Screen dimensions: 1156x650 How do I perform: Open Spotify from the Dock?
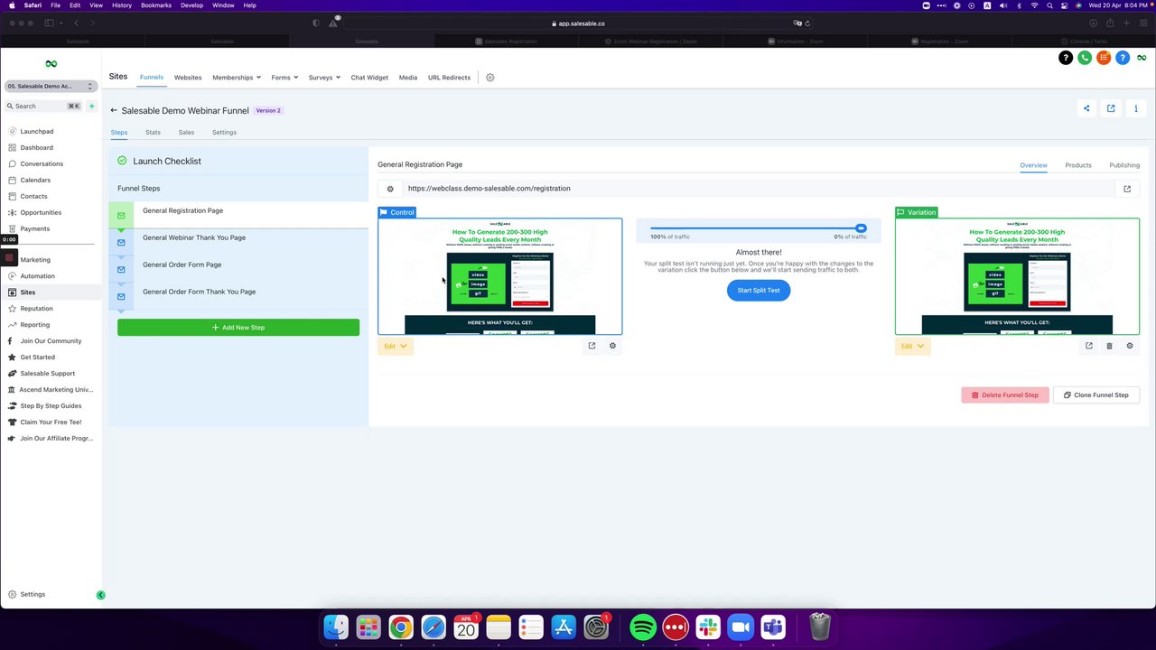click(643, 627)
